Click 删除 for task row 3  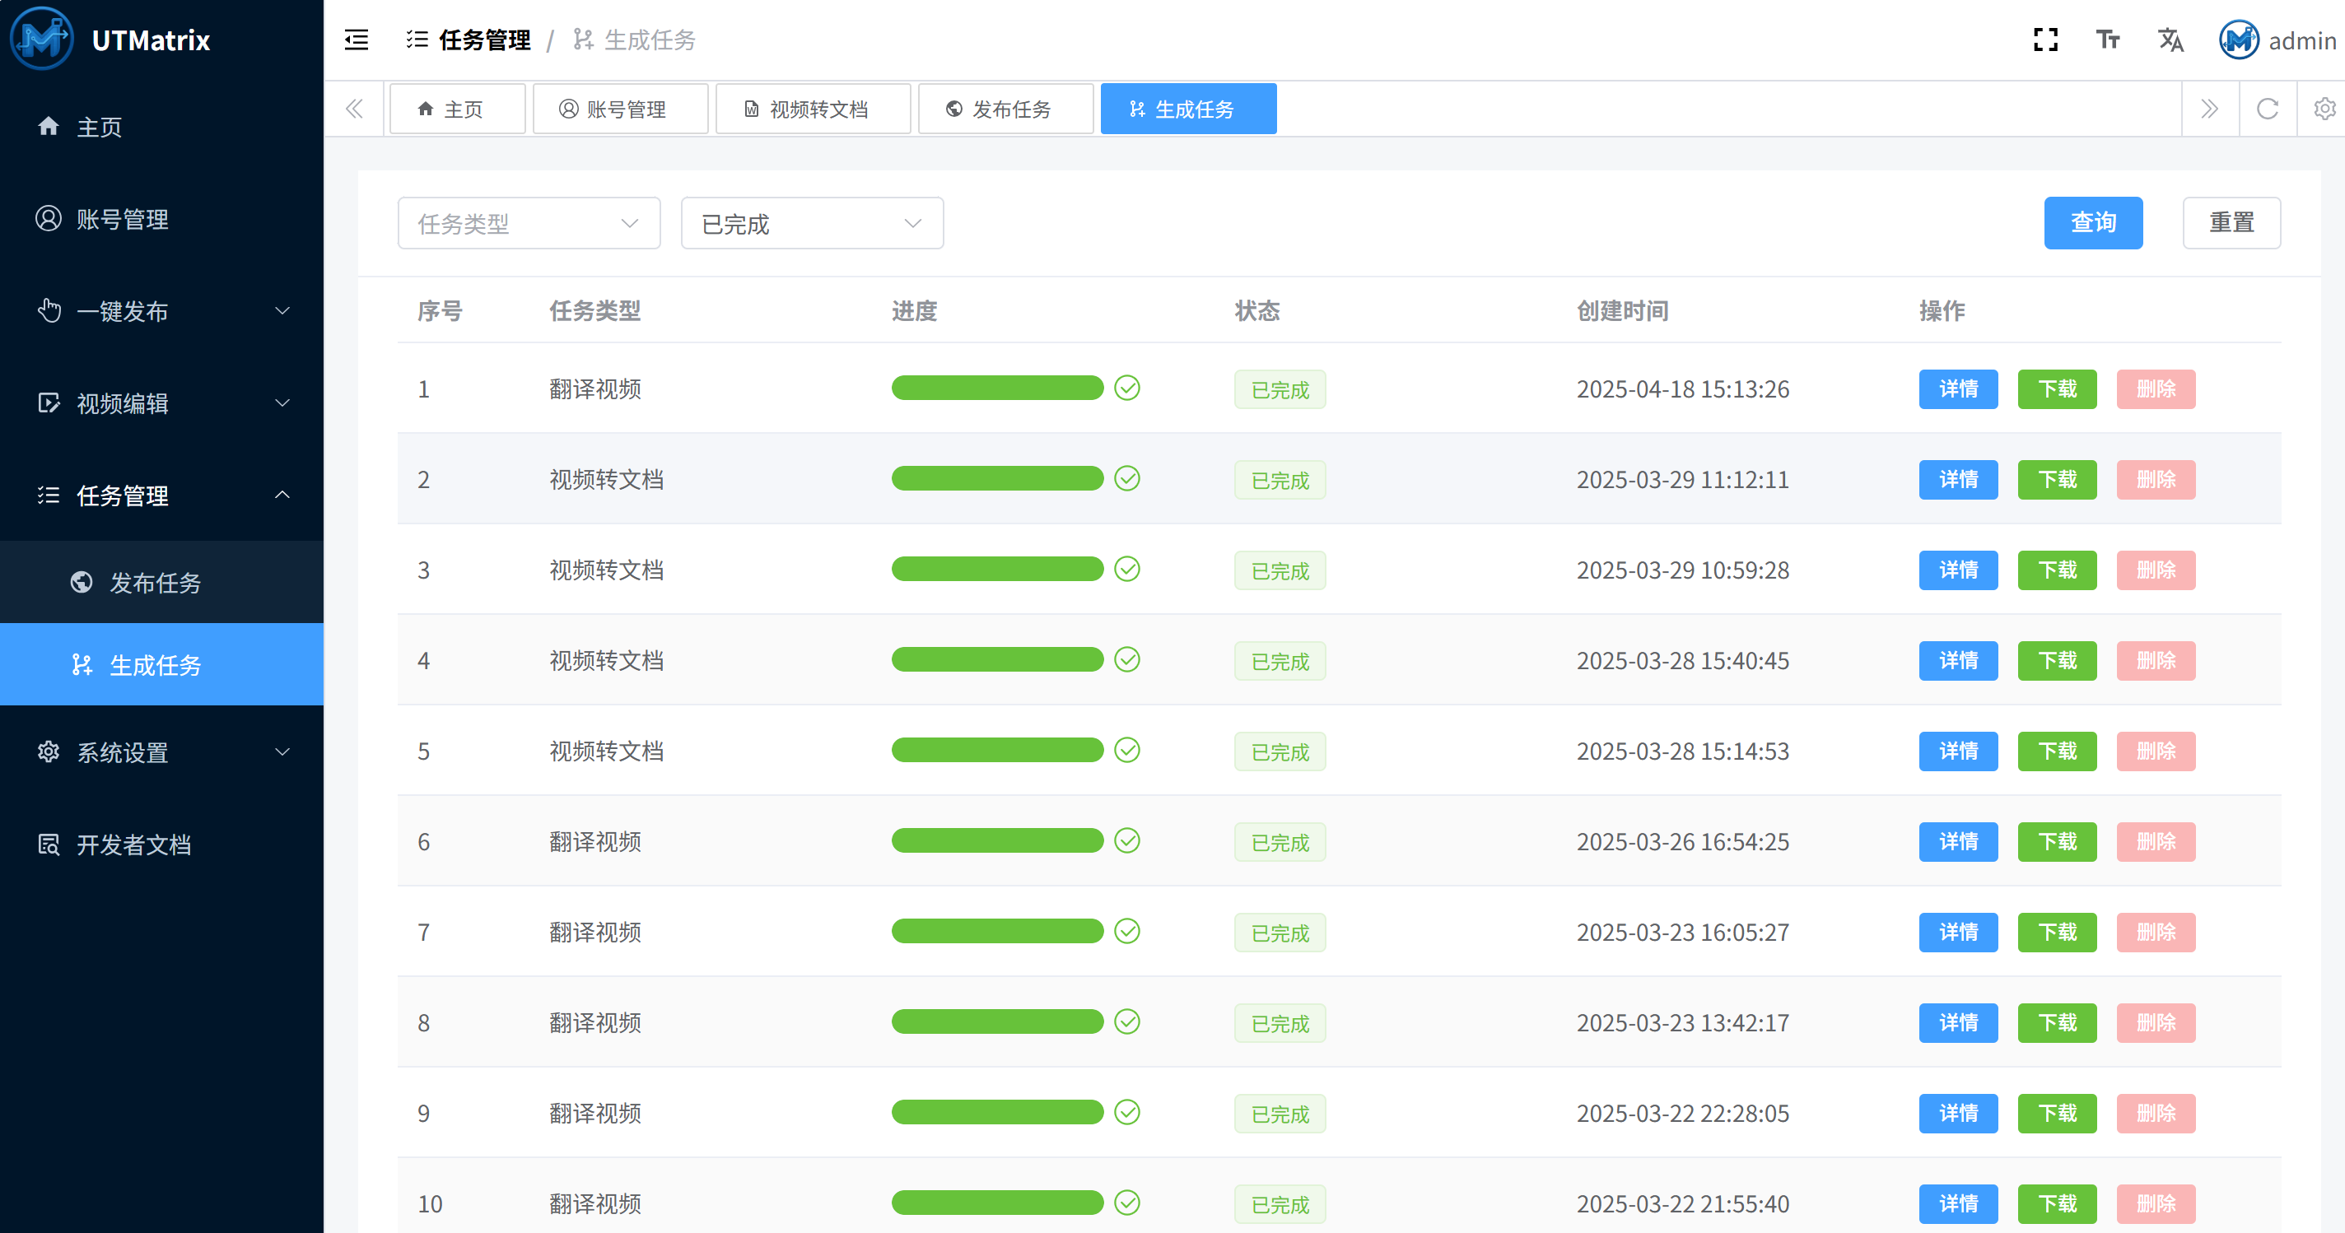pos(2156,570)
